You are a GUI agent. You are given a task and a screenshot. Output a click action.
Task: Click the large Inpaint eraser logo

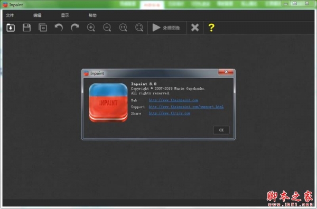tap(108, 102)
